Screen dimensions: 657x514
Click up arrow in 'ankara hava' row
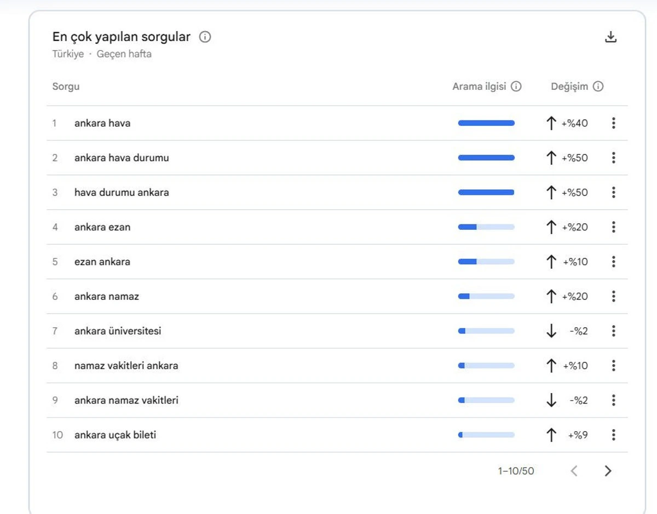pyautogui.click(x=551, y=123)
